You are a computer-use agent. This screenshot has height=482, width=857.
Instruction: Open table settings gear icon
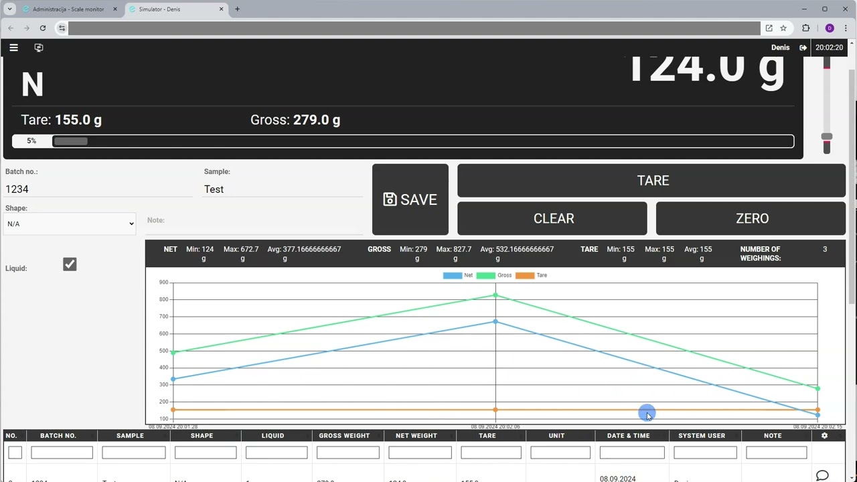pos(824,436)
